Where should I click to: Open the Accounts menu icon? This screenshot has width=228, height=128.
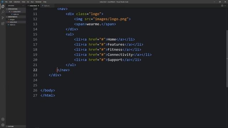(3, 119)
